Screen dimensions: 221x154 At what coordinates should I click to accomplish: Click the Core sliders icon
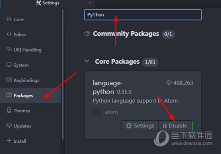click(9, 19)
